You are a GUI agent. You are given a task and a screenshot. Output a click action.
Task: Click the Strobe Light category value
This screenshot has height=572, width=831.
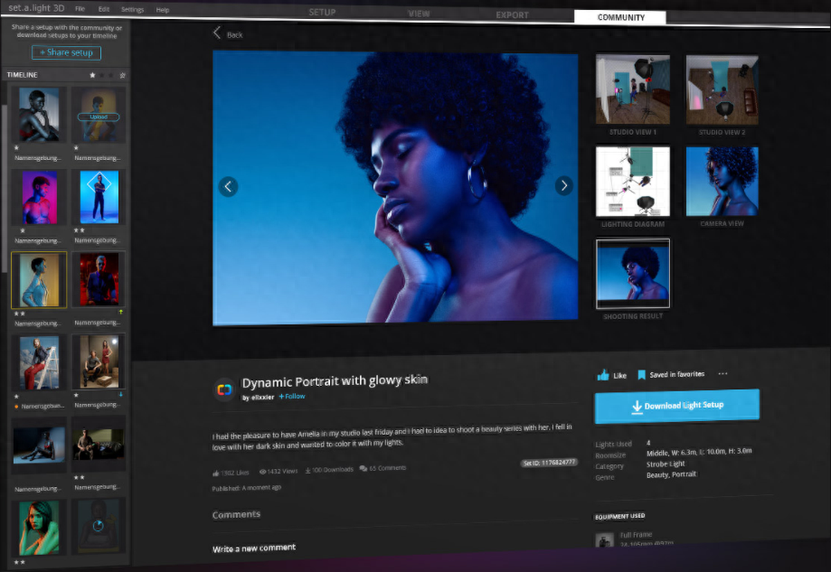tap(666, 464)
